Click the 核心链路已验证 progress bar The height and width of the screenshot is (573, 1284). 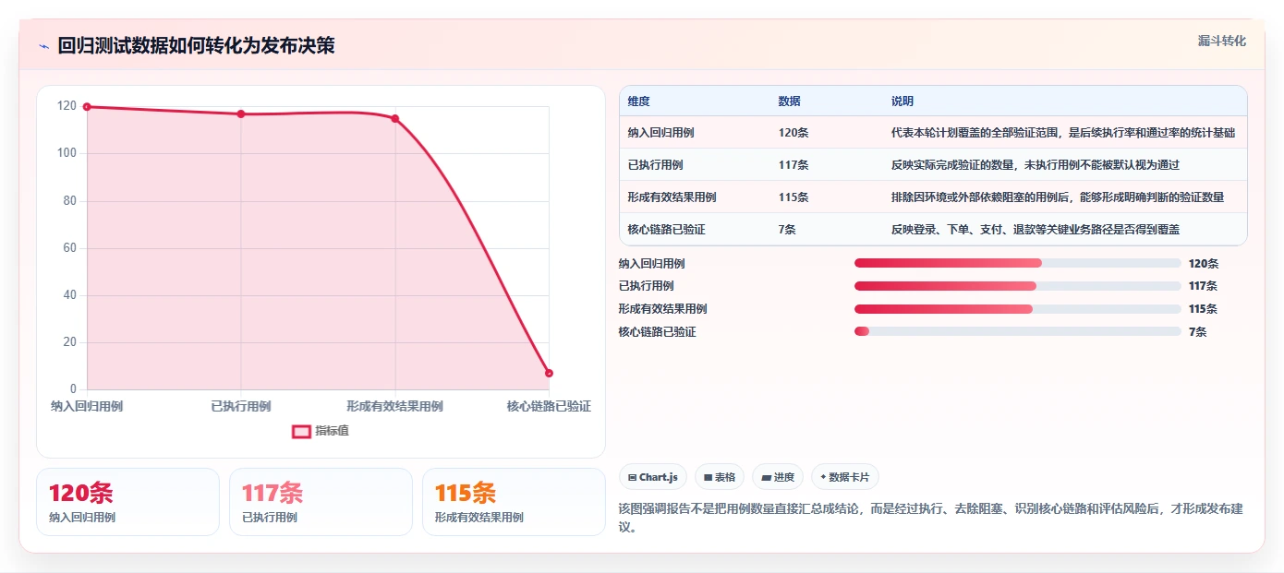[1018, 331]
